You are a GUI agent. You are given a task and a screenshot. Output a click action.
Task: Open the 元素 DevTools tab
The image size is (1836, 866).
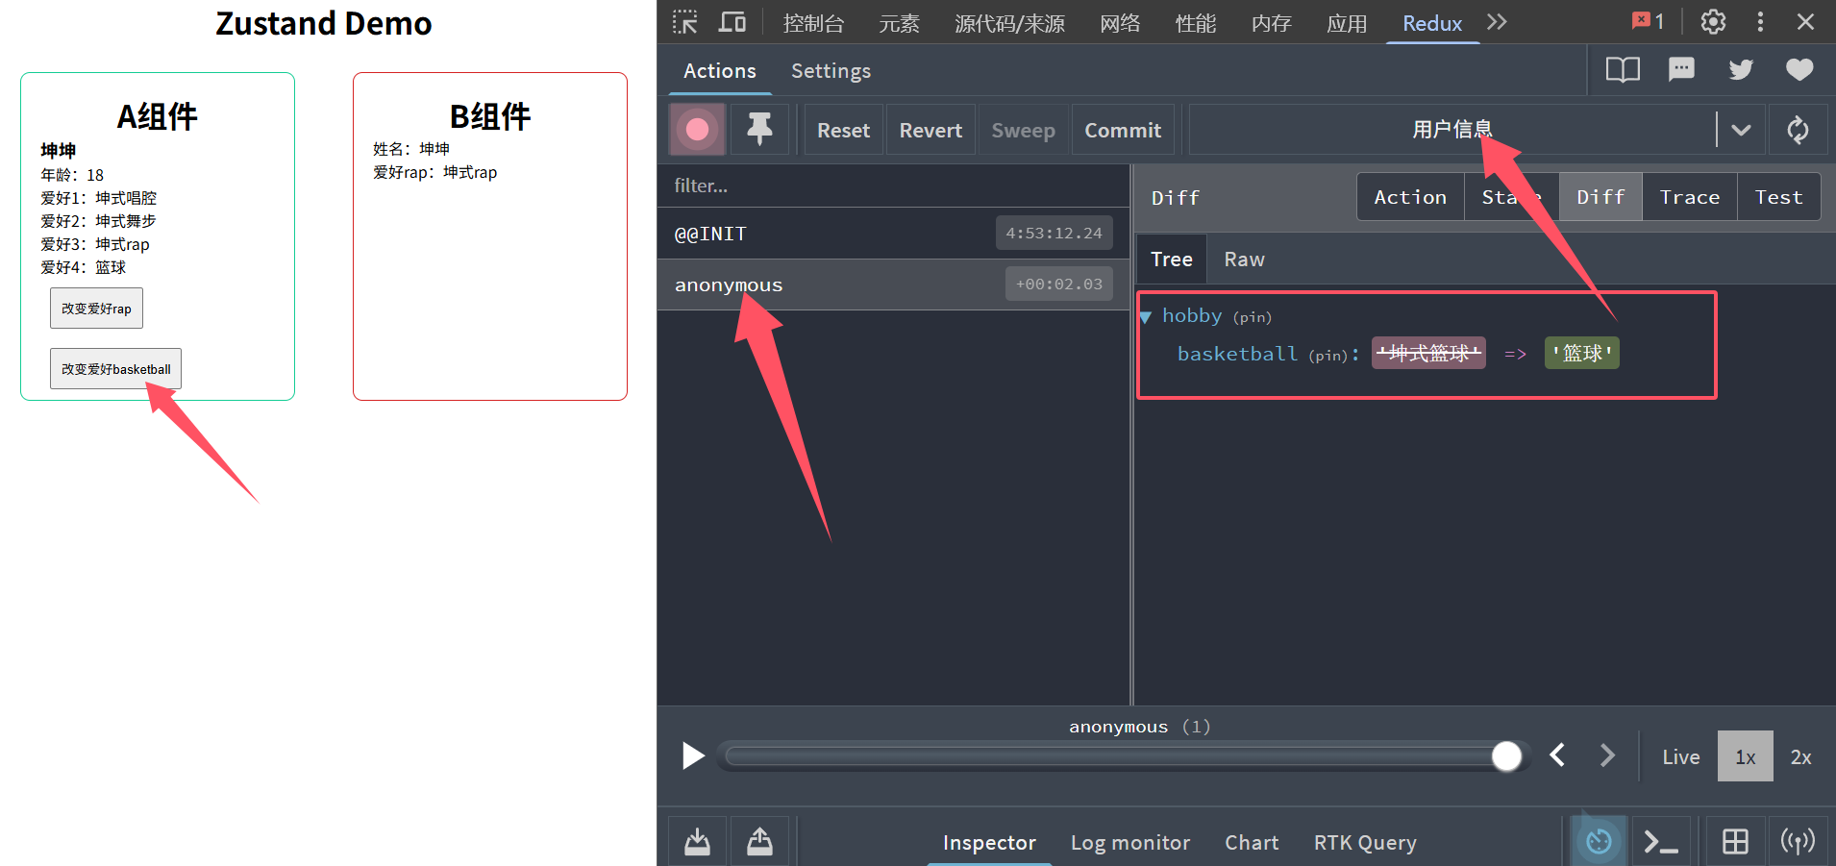[x=899, y=23]
